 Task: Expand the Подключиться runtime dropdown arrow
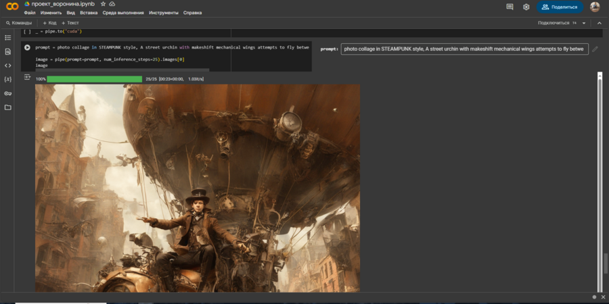coord(584,23)
